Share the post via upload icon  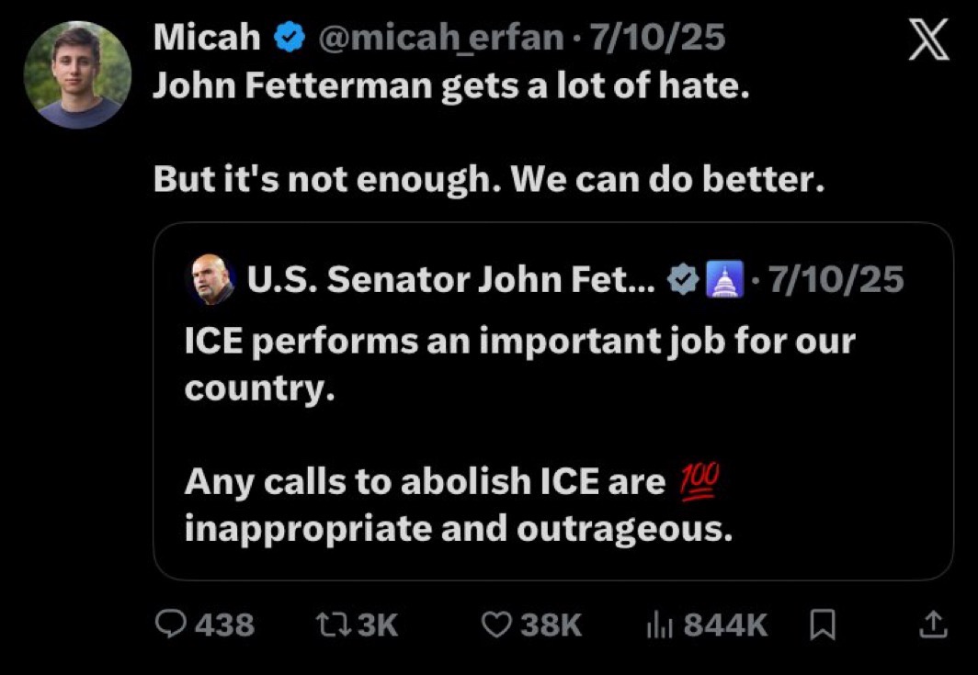coord(932,624)
